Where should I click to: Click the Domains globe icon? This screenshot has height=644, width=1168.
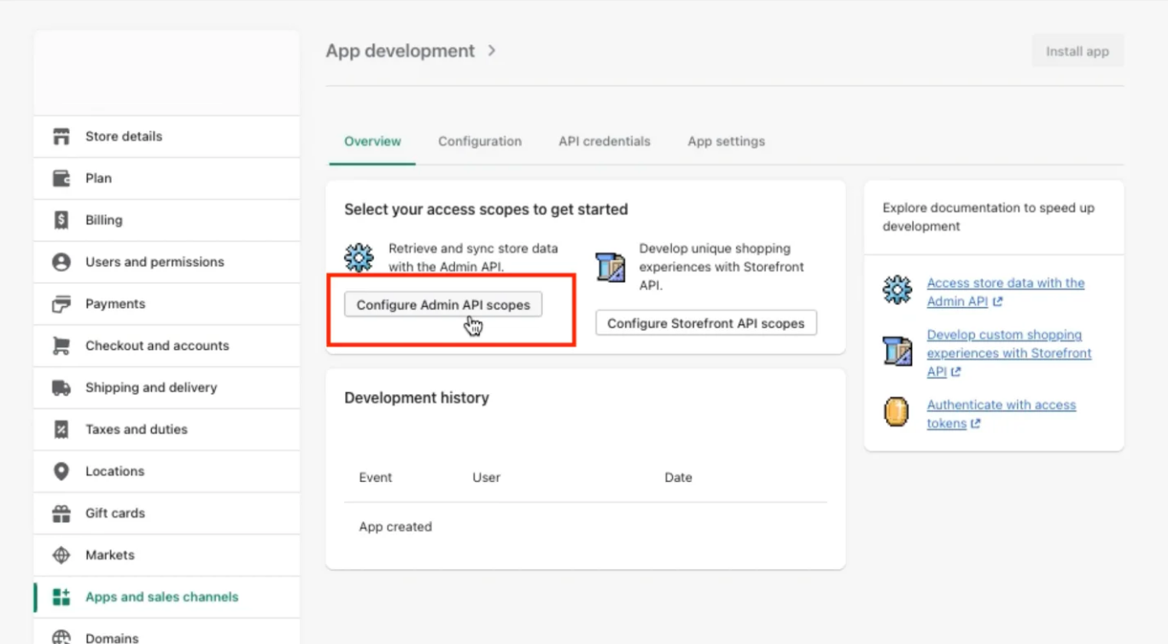61,637
